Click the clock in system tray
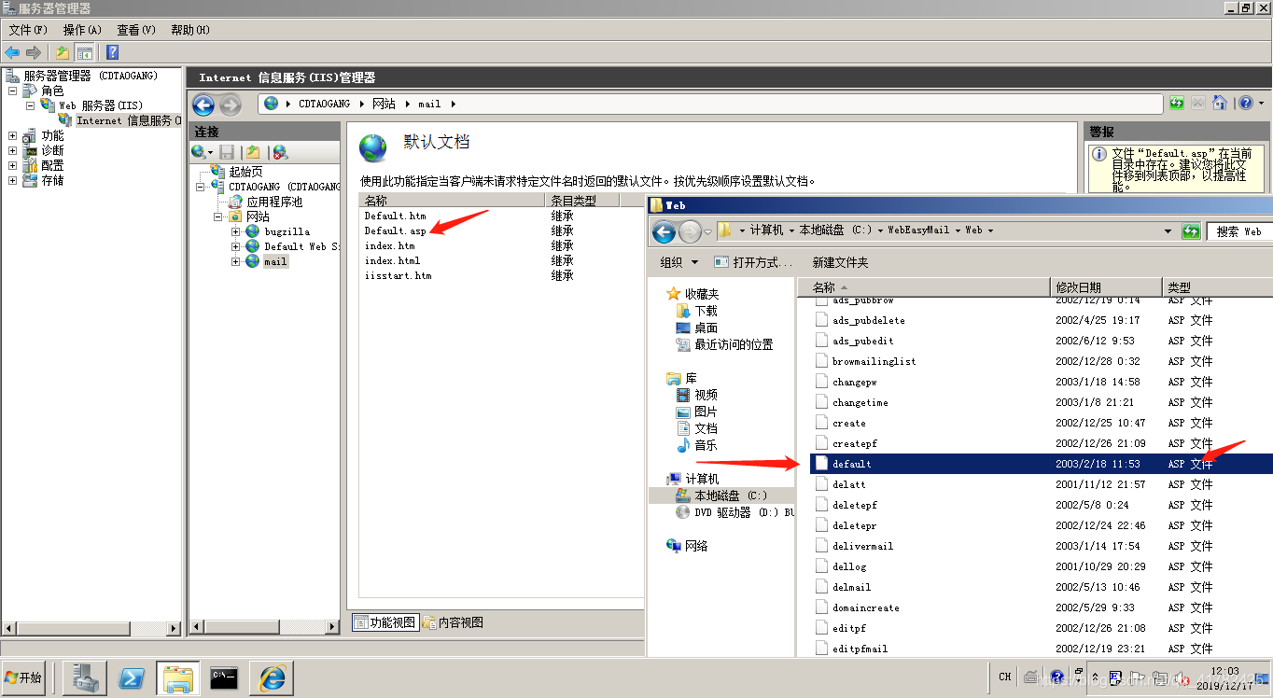Screen dimensions: 1273x698 point(1224,677)
